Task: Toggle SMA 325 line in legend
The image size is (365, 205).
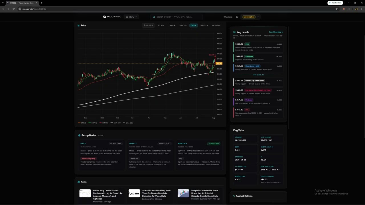Action: pos(128,123)
